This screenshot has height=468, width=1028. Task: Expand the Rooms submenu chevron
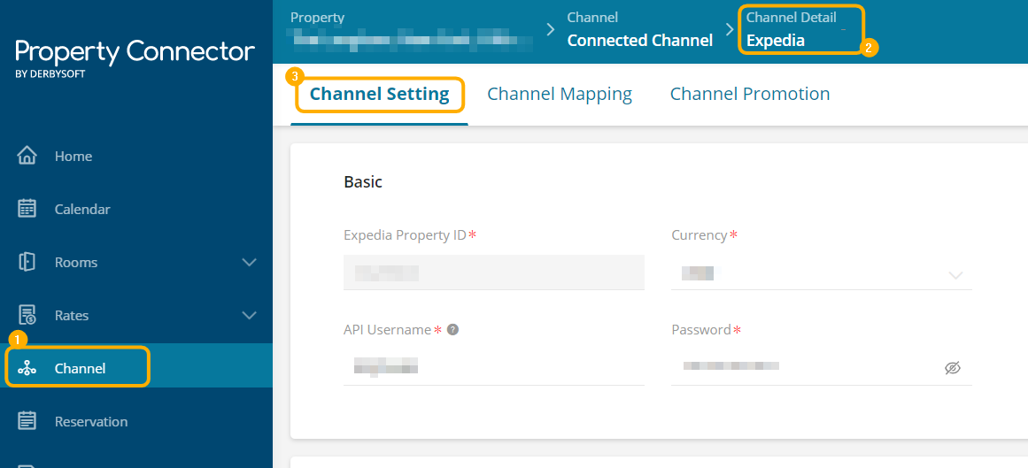(x=249, y=262)
